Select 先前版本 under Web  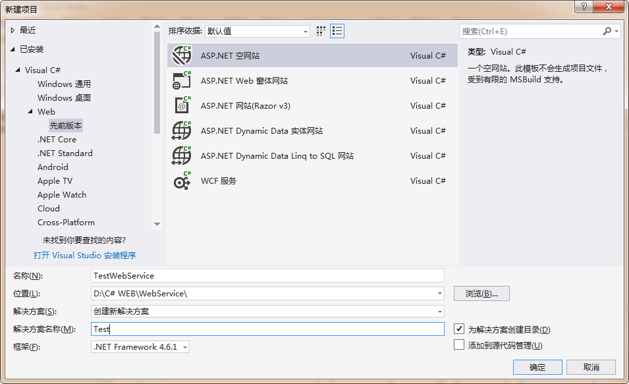(66, 126)
